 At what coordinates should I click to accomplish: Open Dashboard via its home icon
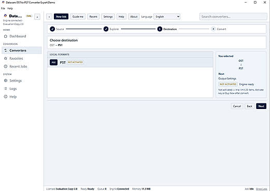tap(6, 36)
